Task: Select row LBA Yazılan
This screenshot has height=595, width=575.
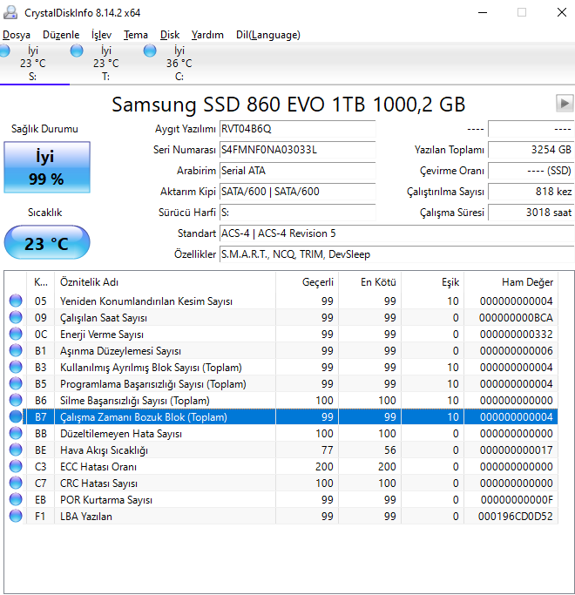Action: (292, 516)
